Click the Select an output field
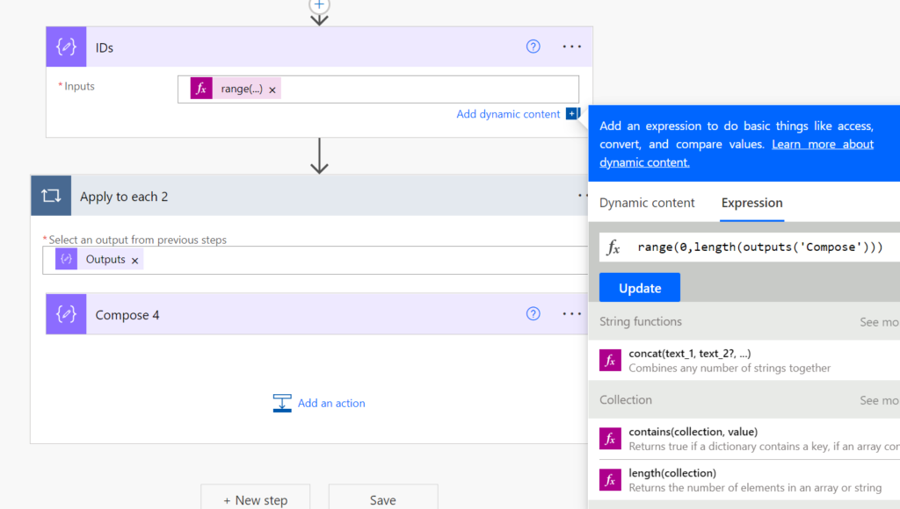 click(x=316, y=261)
